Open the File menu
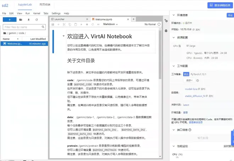 point(4,13)
